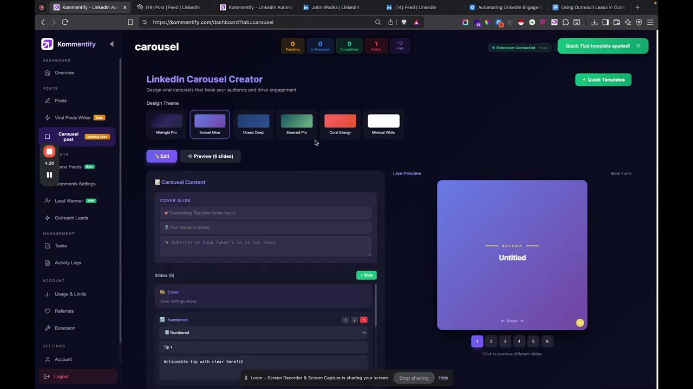
Task: Open Account settings in sidebar
Action: click(63, 359)
